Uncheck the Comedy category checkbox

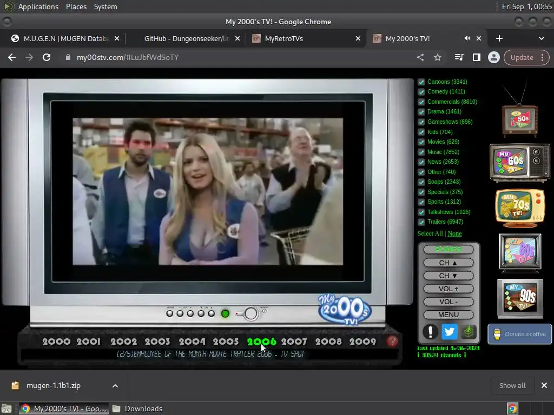coord(421,92)
